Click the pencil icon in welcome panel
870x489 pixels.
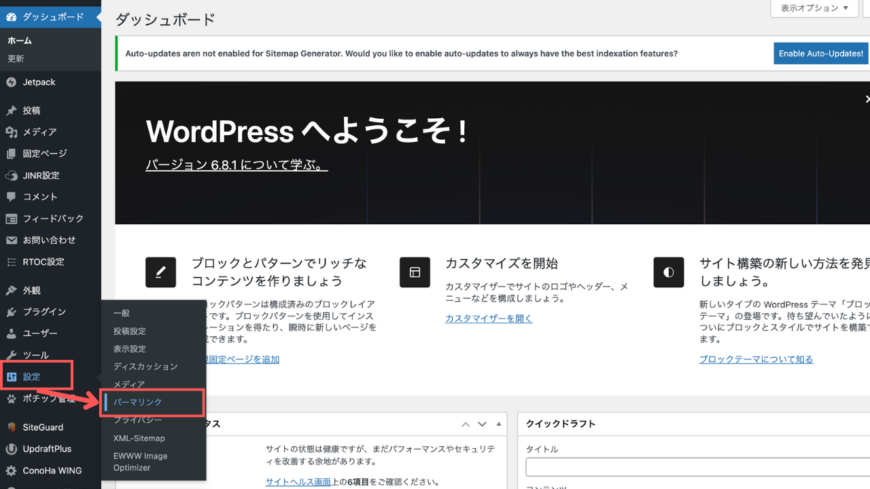pyautogui.click(x=161, y=272)
